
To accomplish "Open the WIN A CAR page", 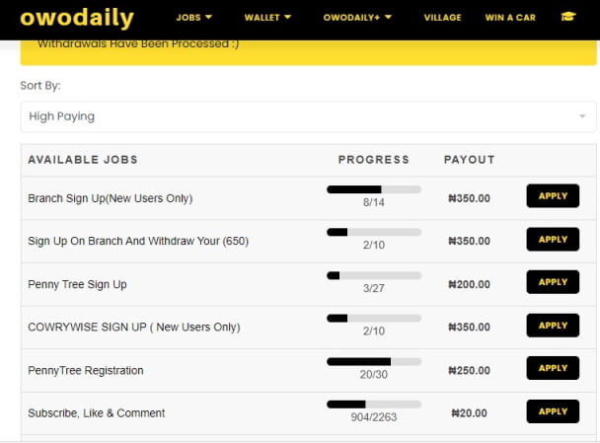I will [x=510, y=17].
